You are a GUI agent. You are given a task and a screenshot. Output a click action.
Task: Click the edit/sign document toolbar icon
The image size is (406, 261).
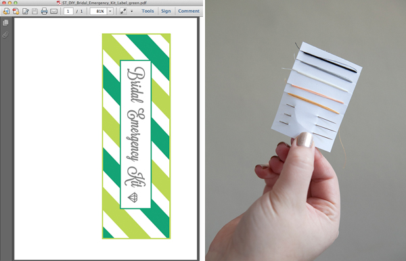click(x=26, y=11)
